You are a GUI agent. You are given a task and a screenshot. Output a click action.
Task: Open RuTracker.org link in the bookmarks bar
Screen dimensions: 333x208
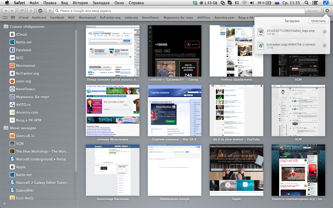110,18
